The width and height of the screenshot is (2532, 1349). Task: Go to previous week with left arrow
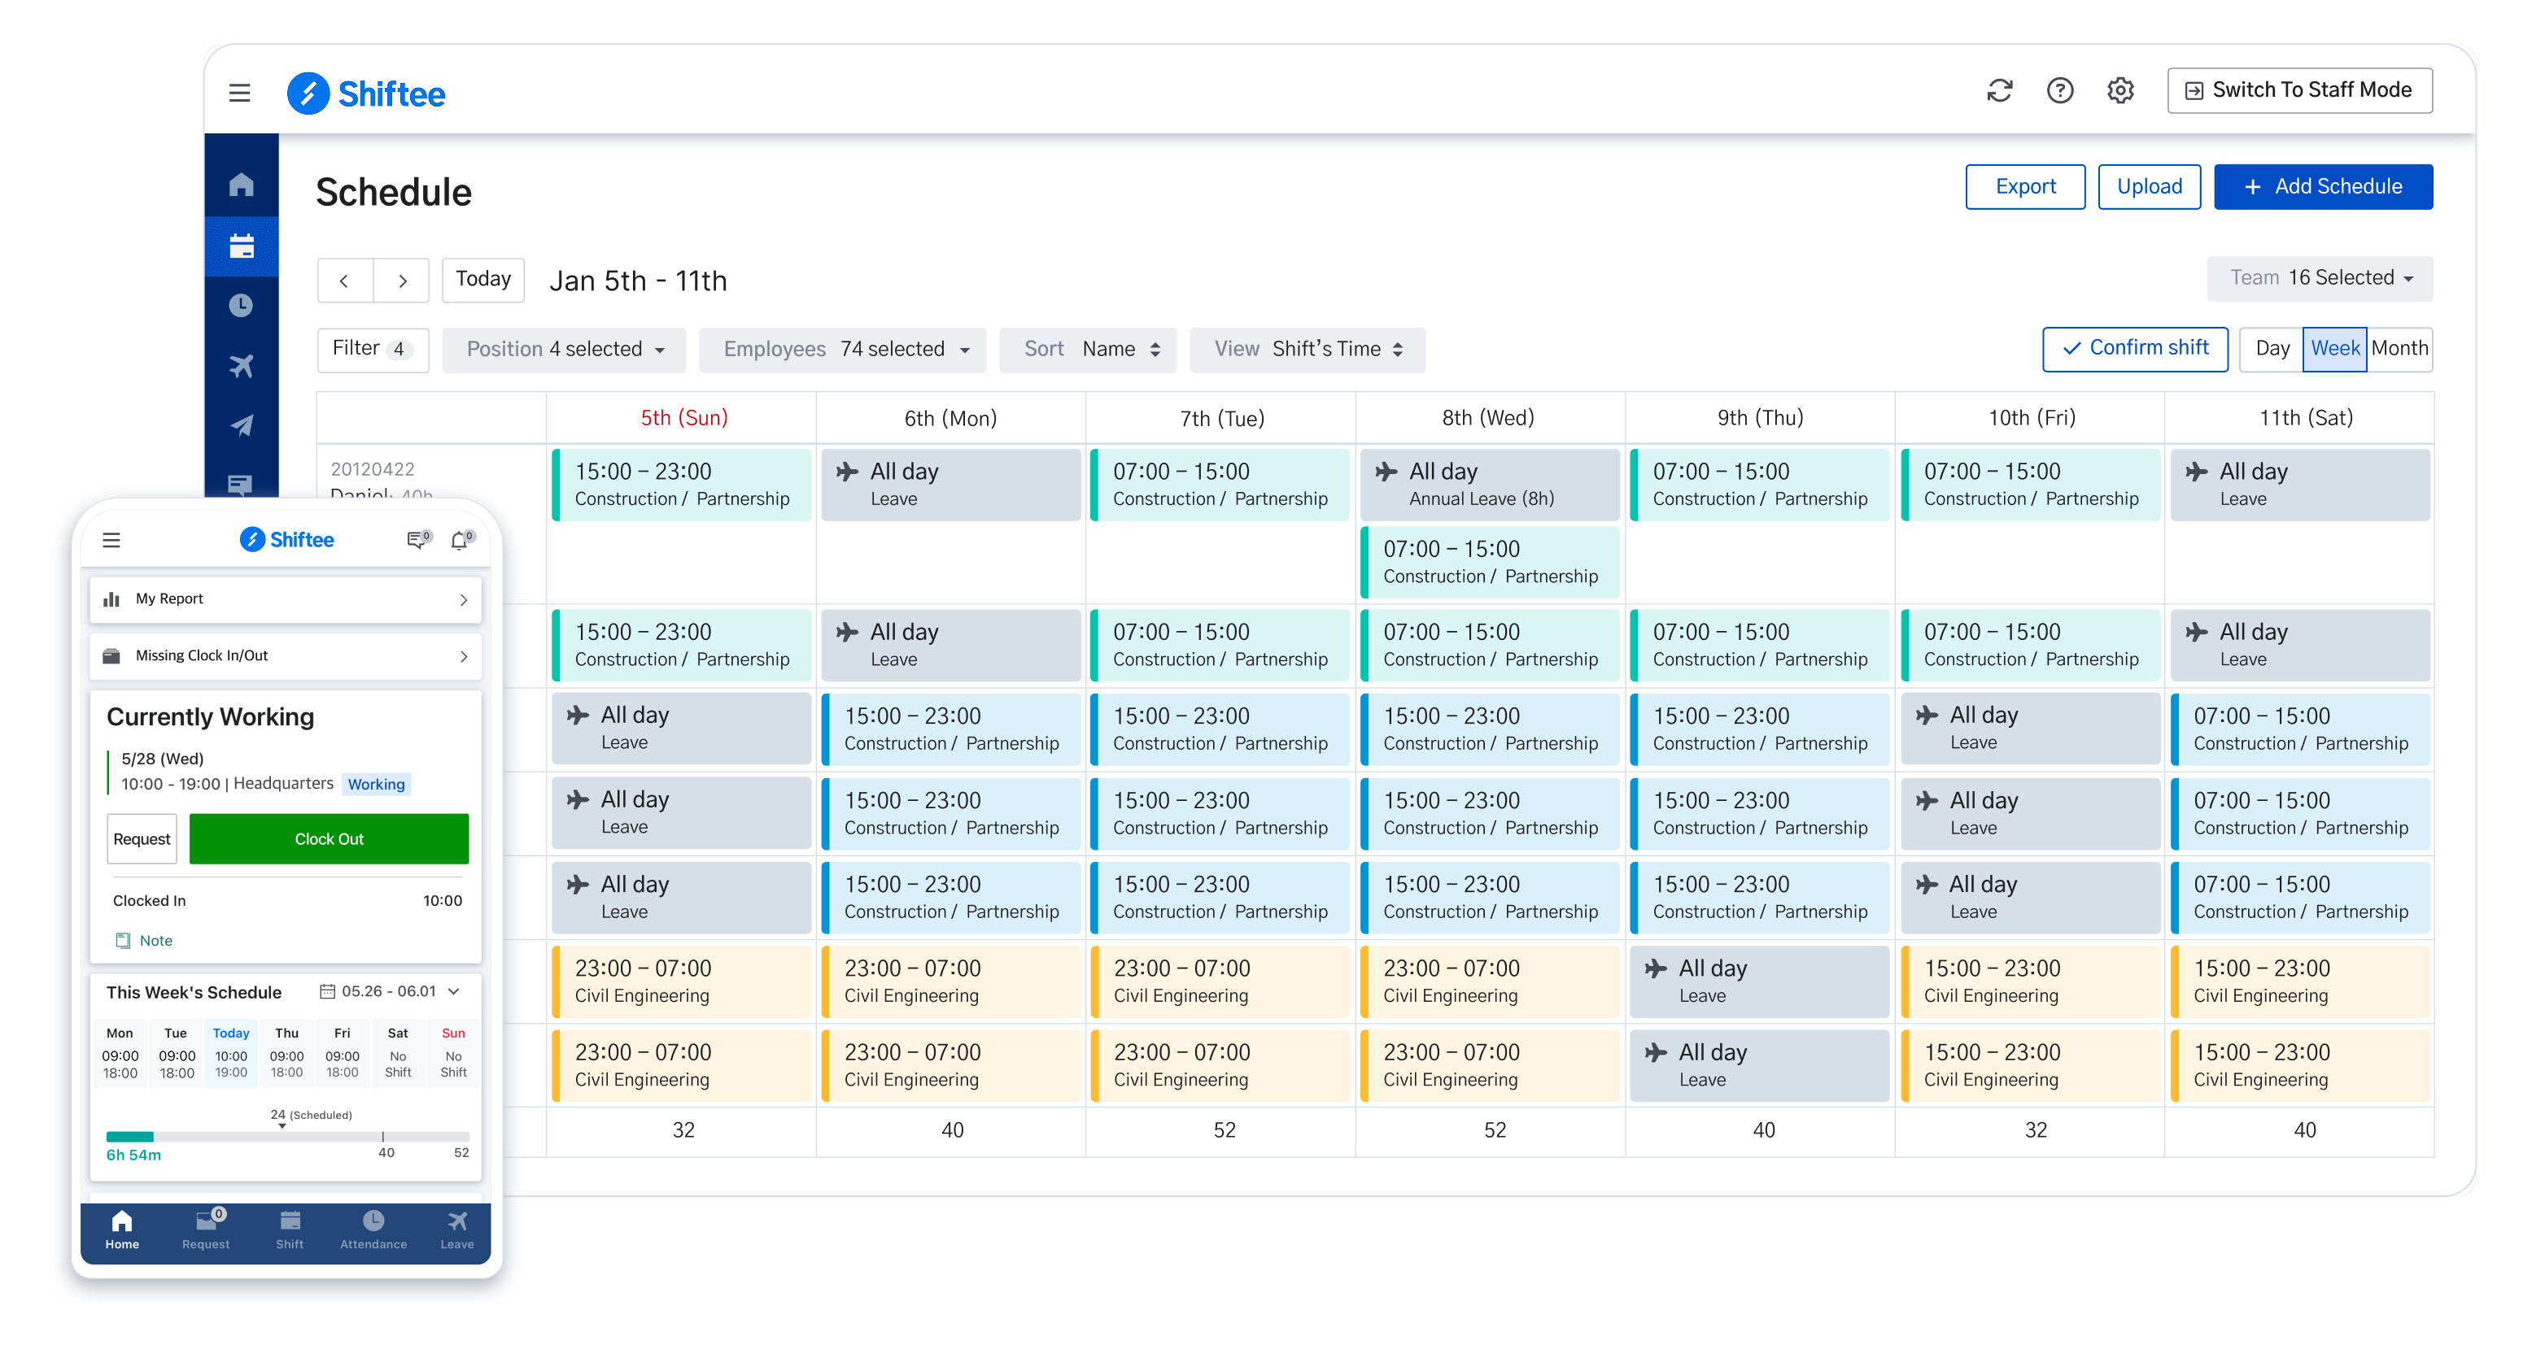point(344,280)
